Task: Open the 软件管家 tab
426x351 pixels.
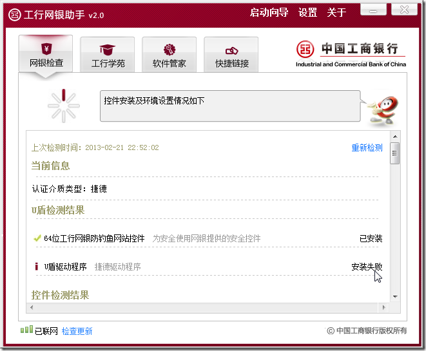Action: click(x=169, y=55)
